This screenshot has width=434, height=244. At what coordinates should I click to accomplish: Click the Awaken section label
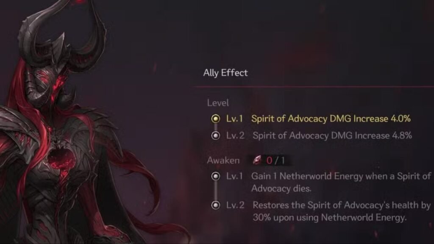pyautogui.click(x=223, y=161)
